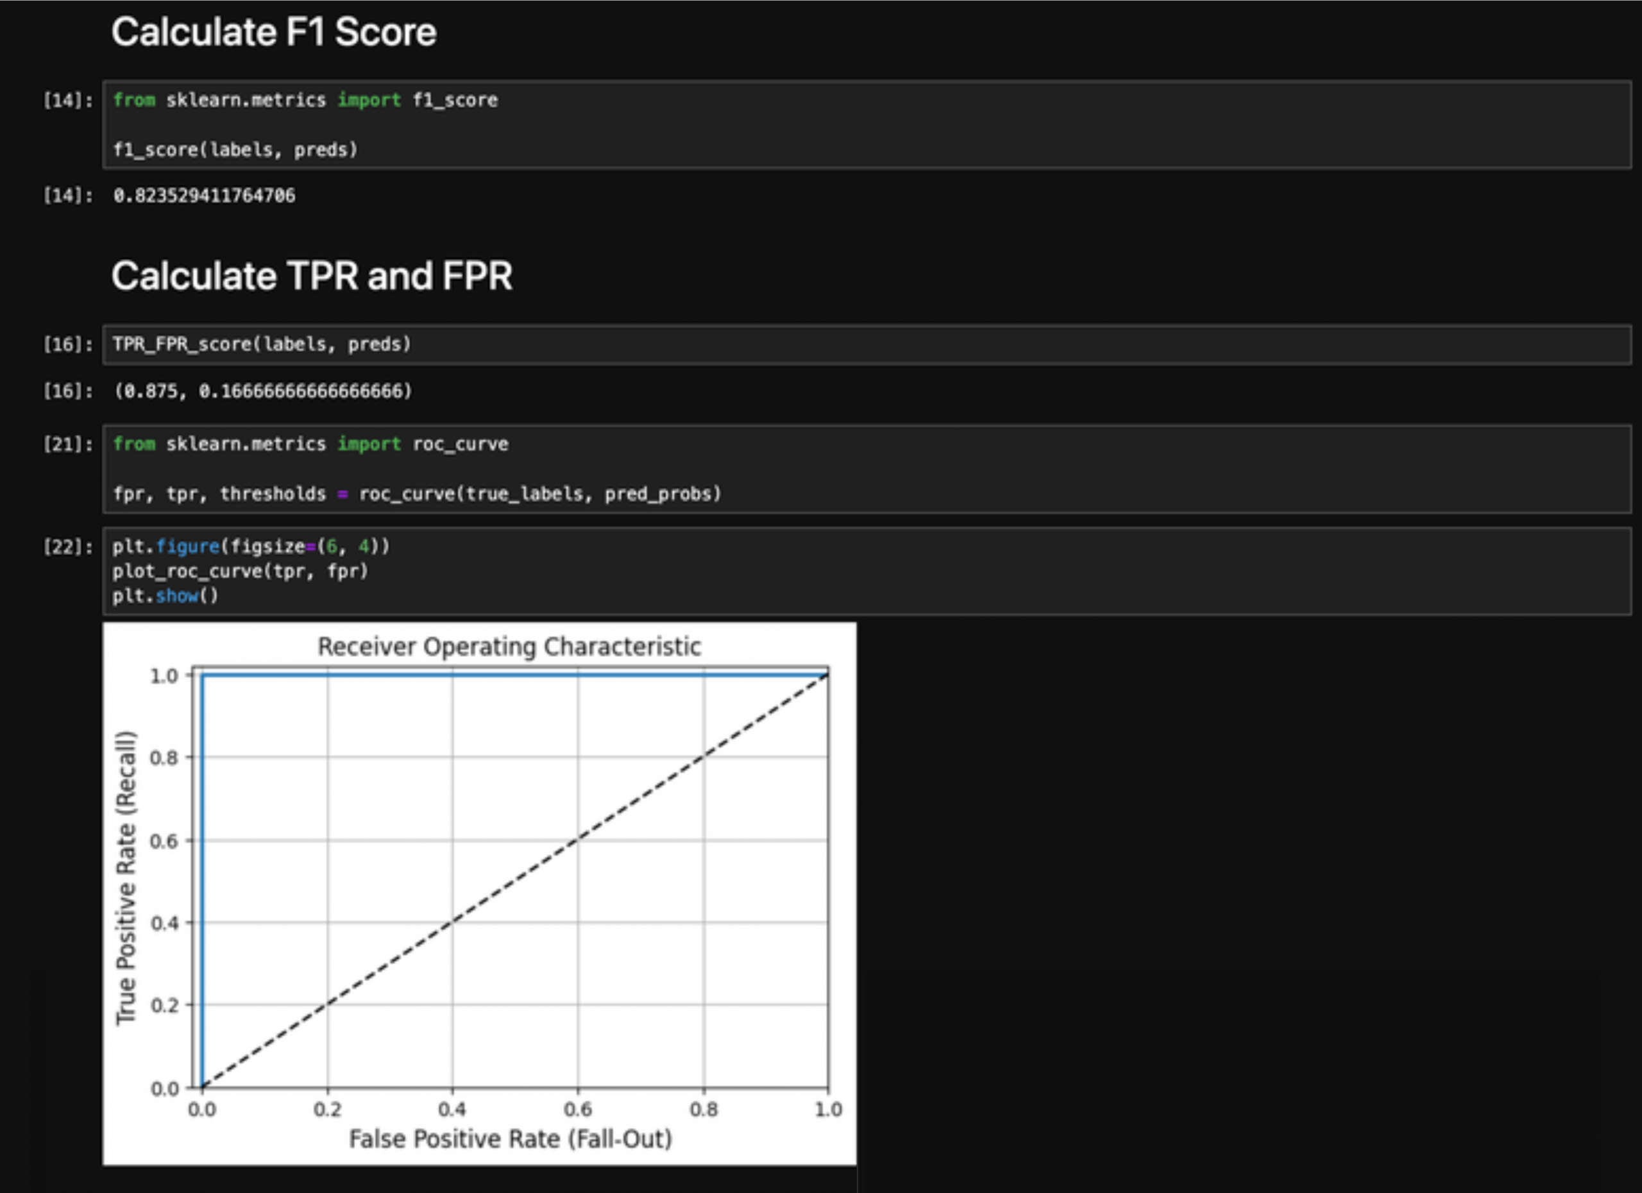The width and height of the screenshot is (1642, 1193).
Task: Click the plot_roc_curve(tpr, fpr) line
Action: pos(240,571)
